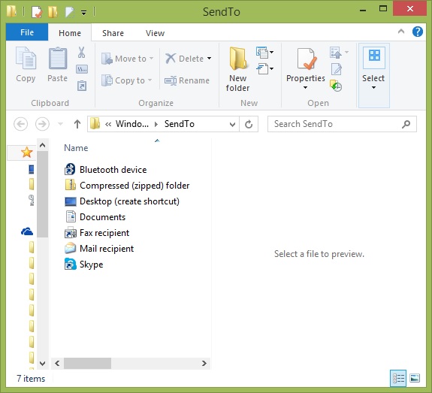The height and width of the screenshot is (393, 432).
Task: Switch to the Home ribbon tab
Action: pyautogui.click(x=70, y=33)
